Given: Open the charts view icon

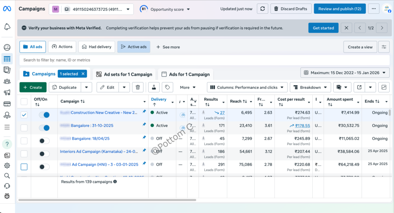Looking at the screenshot, I should 384,88.
